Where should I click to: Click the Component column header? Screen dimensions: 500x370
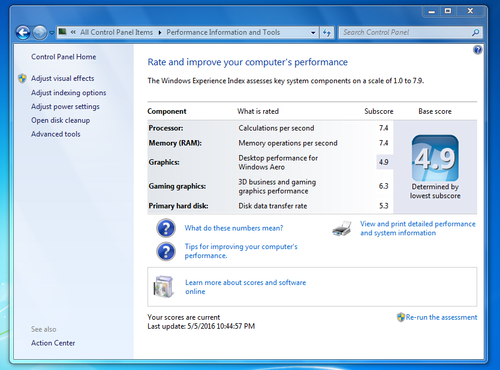point(167,111)
